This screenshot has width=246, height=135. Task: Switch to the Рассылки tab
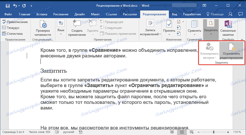[130, 14]
